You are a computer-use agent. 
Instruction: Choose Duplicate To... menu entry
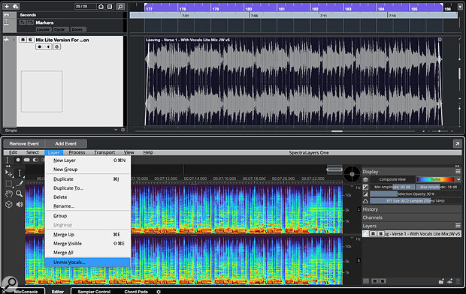tap(87, 188)
